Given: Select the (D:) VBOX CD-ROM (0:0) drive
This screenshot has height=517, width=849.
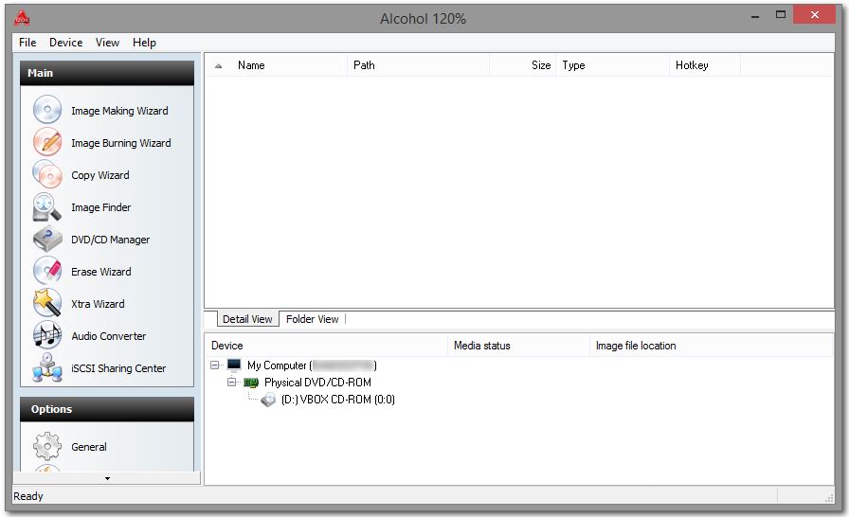Looking at the screenshot, I should click(x=338, y=400).
